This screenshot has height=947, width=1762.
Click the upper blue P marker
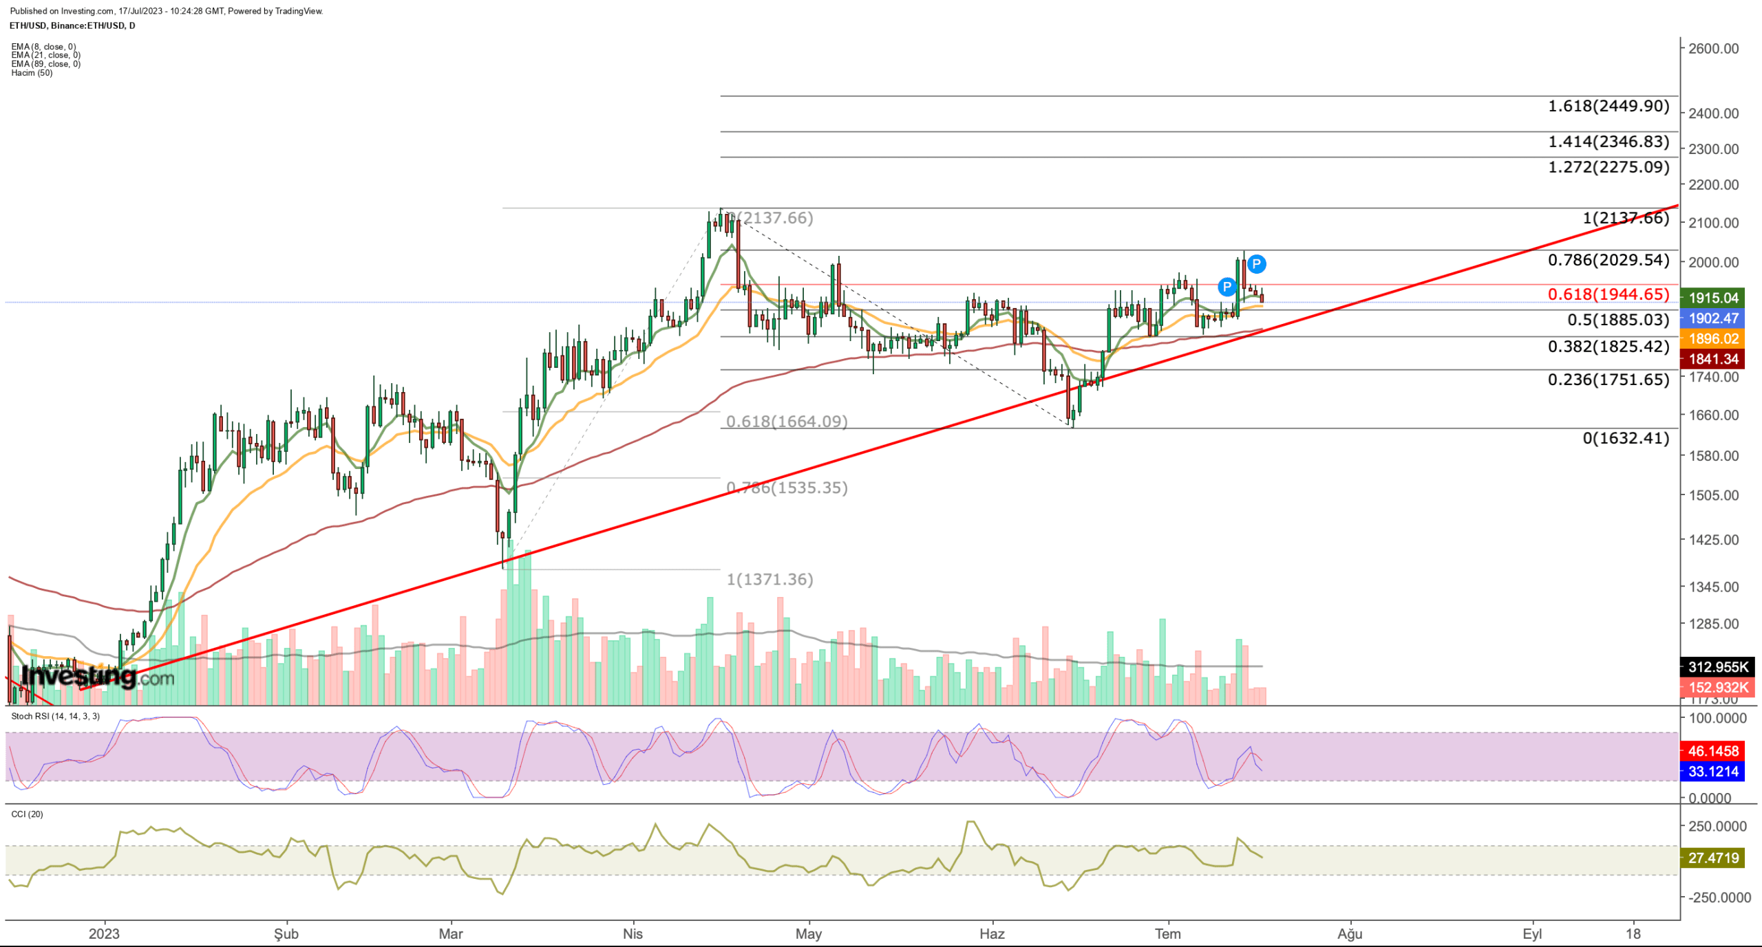(x=1256, y=263)
